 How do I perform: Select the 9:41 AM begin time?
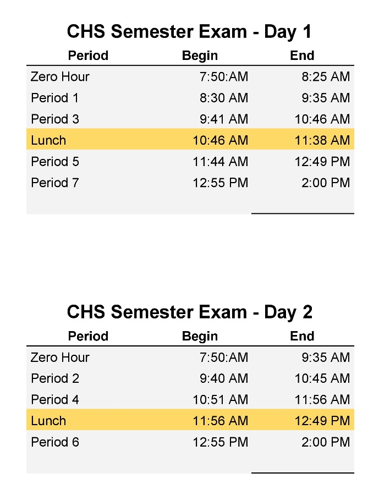[224, 119]
